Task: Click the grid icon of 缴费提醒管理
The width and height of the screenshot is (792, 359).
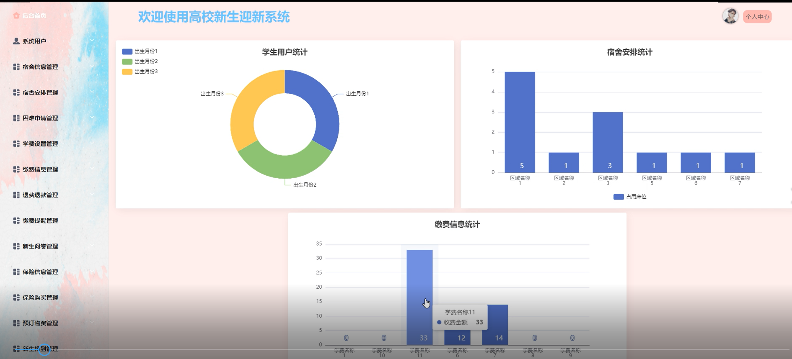Action: [16, 221]
